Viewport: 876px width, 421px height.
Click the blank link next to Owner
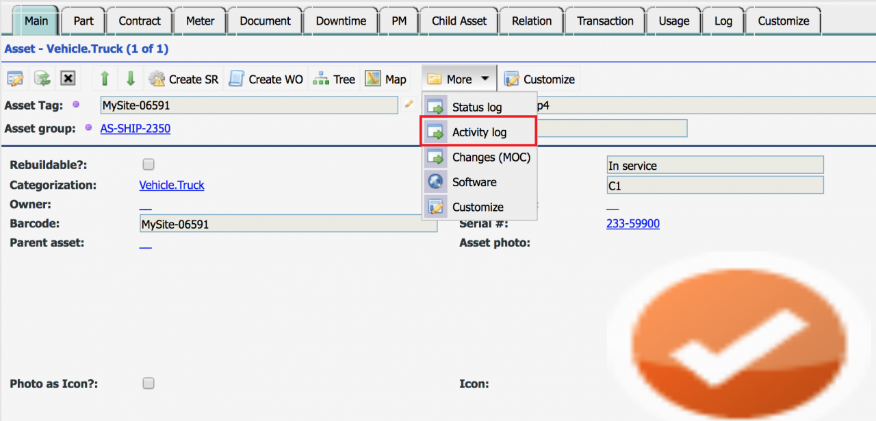pos(145,205)
